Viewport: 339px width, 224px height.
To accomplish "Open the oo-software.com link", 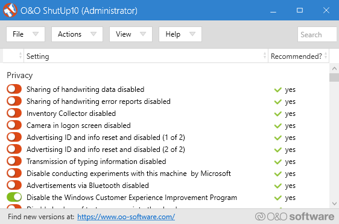I will 126,217.
